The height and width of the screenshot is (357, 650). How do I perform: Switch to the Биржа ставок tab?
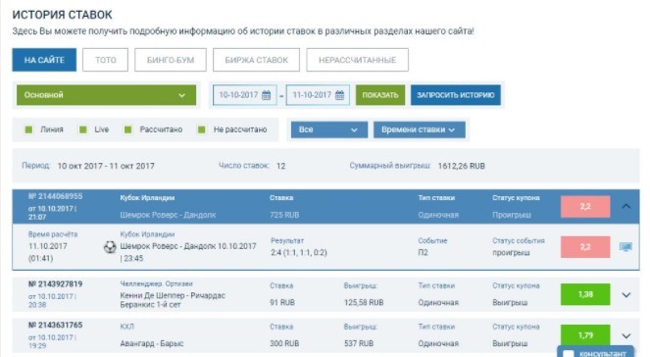pos(256,60)
